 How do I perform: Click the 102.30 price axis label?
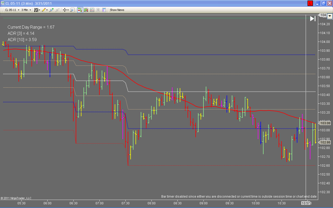click(x=325, y=192)
